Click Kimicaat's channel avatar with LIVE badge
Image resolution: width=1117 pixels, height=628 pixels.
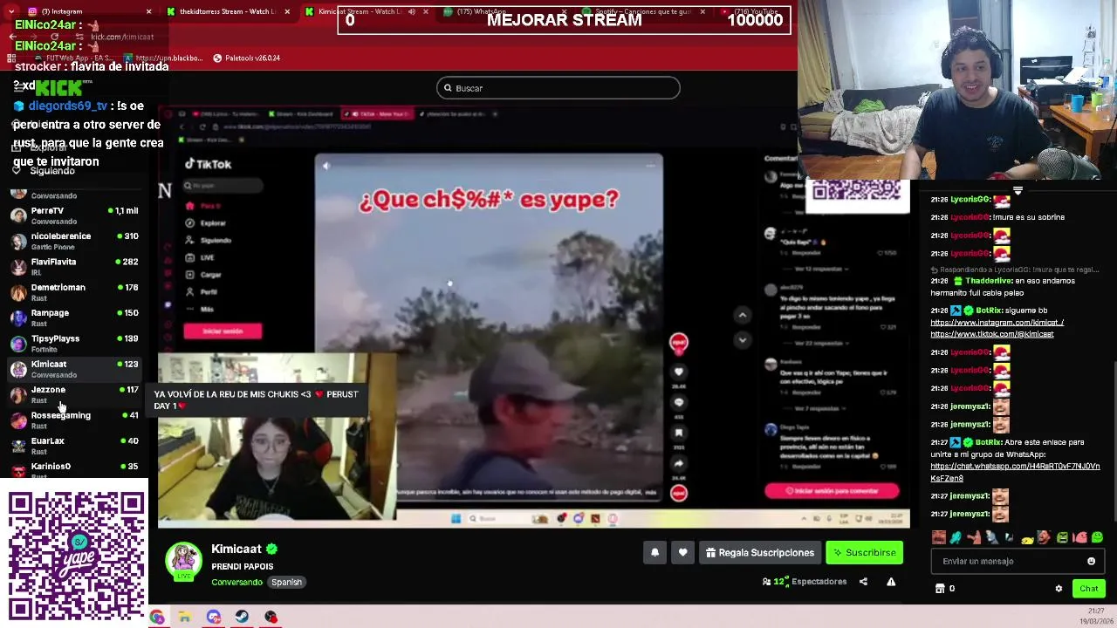pyautogui.click(x=183, y=561)
